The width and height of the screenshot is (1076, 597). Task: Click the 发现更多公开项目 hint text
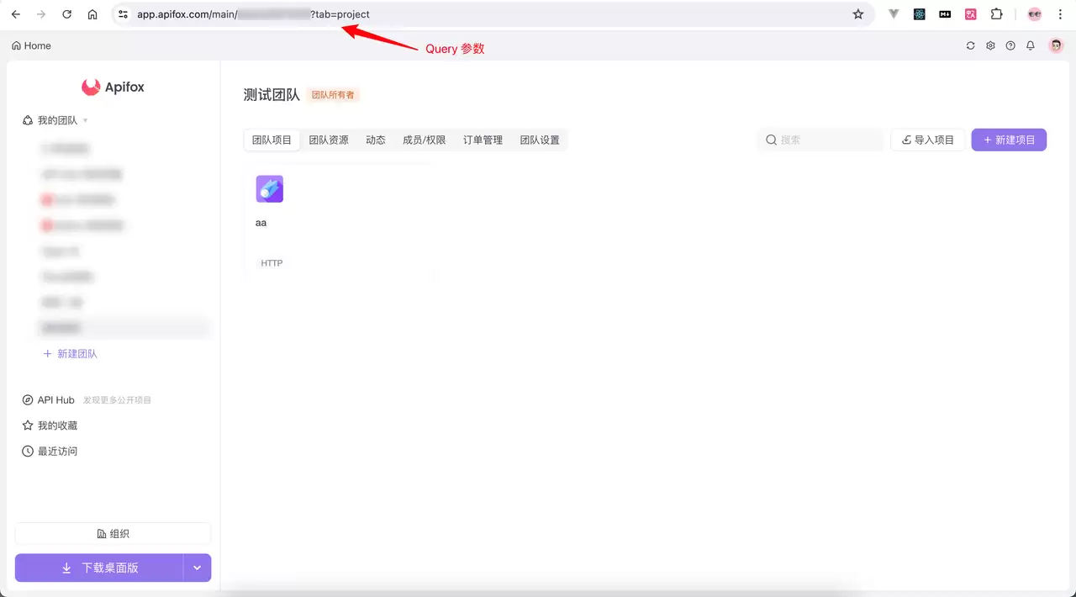click(117, 400)
